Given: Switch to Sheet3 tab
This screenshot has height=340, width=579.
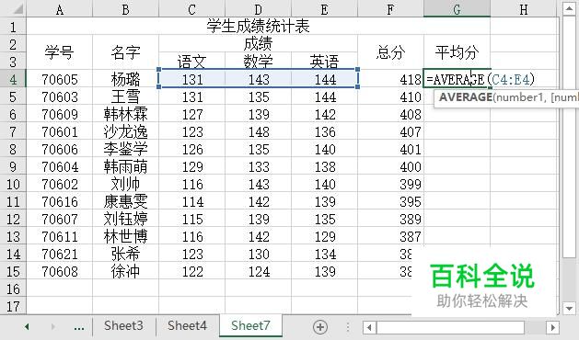Looking at the screenshot, I should coord(123,325).
